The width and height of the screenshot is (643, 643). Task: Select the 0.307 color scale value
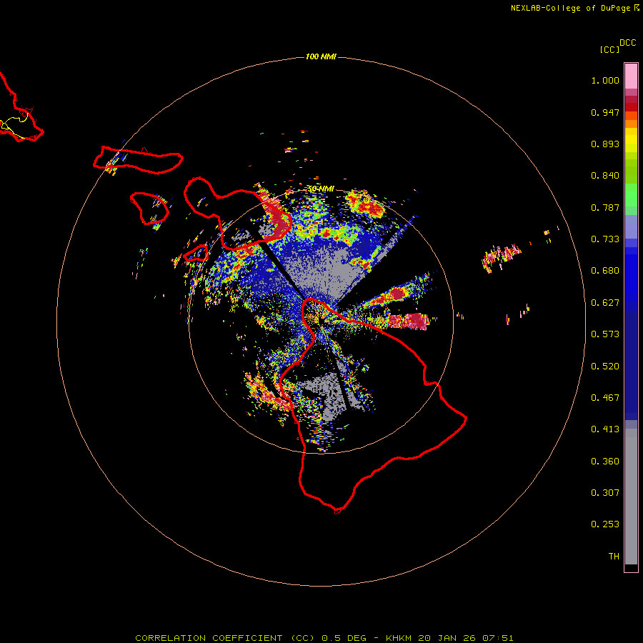coord(605,493)
